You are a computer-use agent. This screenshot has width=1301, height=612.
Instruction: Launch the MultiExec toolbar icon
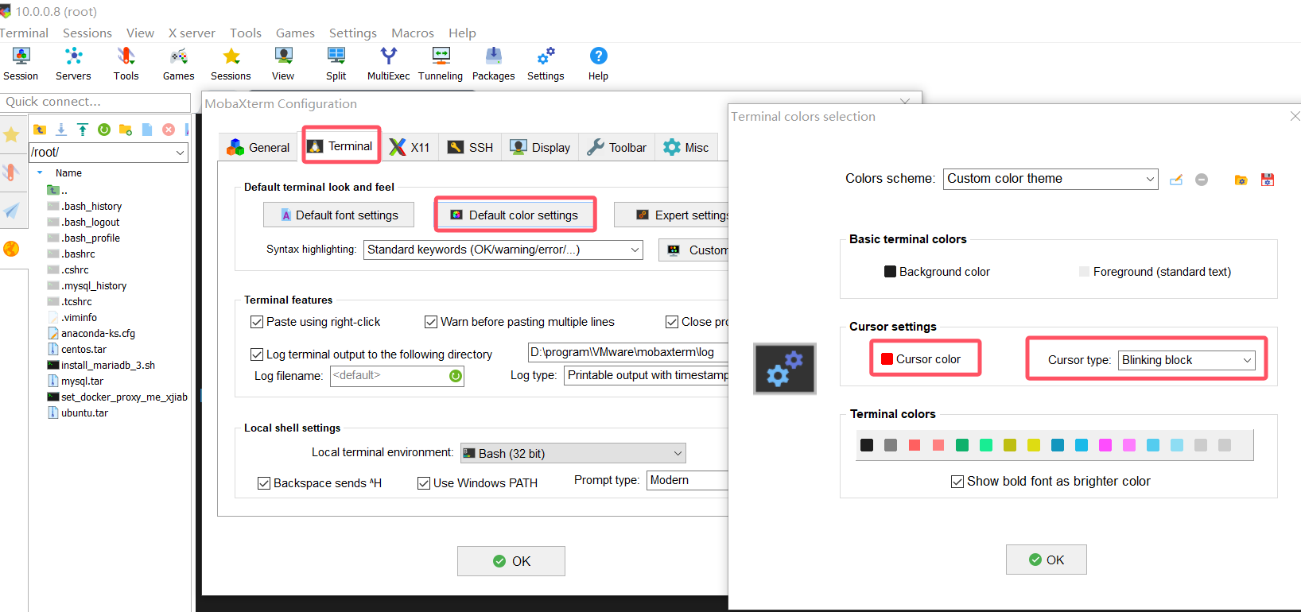point(388,64)
